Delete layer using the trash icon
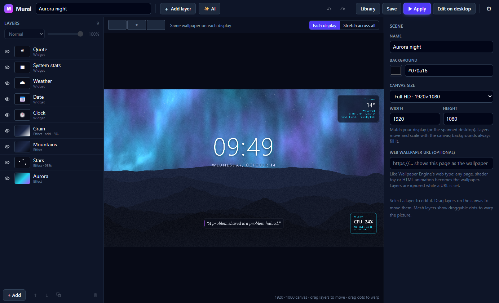The height and width of the screenshot is (303, 499). tap(96, 295)
